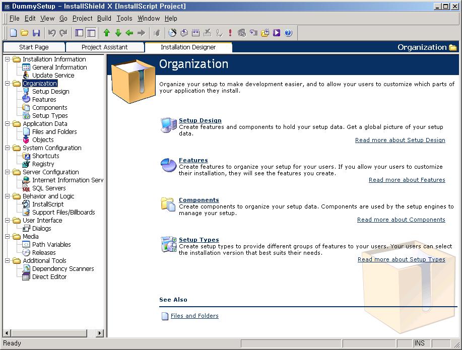
Task: Click the SQL Servers tree icon
Action: click(x=26, y=188)
